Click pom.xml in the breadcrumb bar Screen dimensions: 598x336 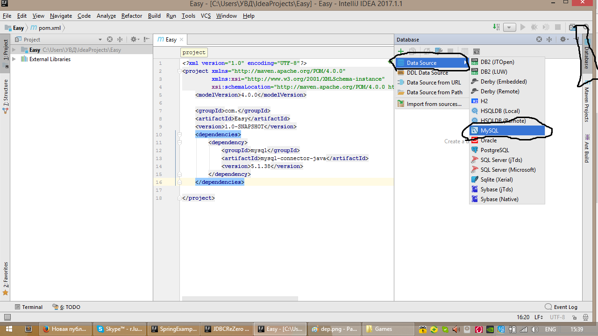50,28
